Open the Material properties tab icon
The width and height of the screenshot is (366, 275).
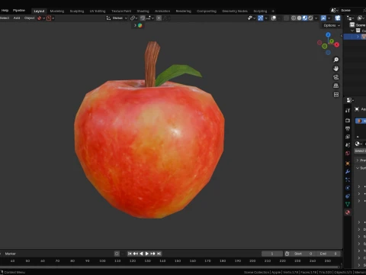(348, 212)
